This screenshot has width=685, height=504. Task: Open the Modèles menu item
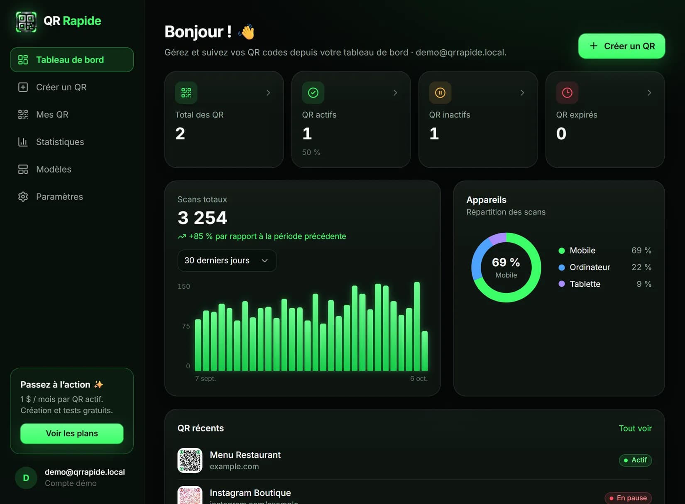(72, 169)
